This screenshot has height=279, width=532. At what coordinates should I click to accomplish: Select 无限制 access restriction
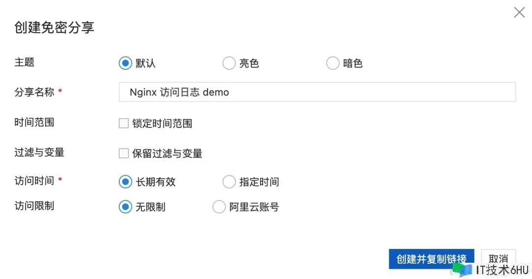point(126,207)
